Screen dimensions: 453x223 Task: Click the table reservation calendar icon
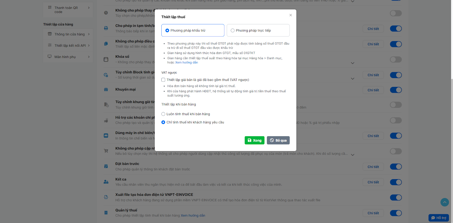pyautogui.click(x=106, y=166)
